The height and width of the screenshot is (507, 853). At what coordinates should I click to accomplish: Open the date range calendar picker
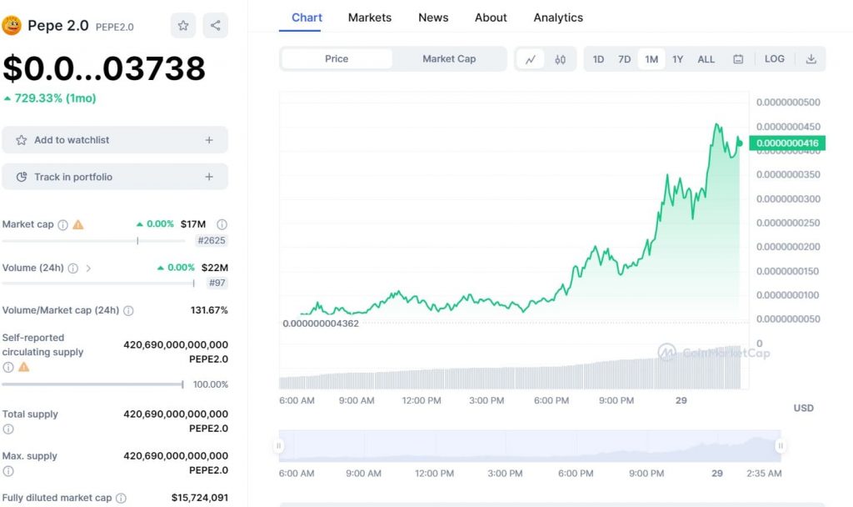click(x=738, y=58)
